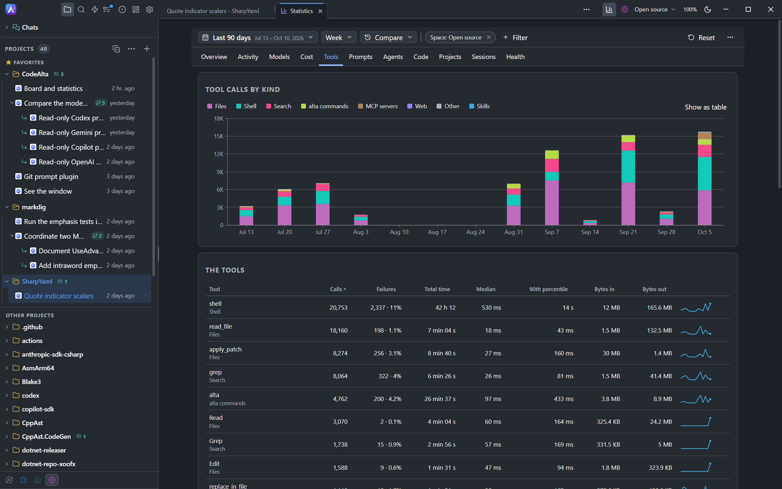Viewport: 782px width, 489px height.
Task: Open the grid dashboard icon in toolbar
Action: click(x=136, y=10)
